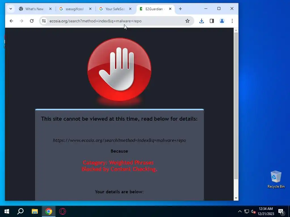Viewport: 290px width, 217px height.
Task: Click the red stop hand image
Action: (119, 70)
